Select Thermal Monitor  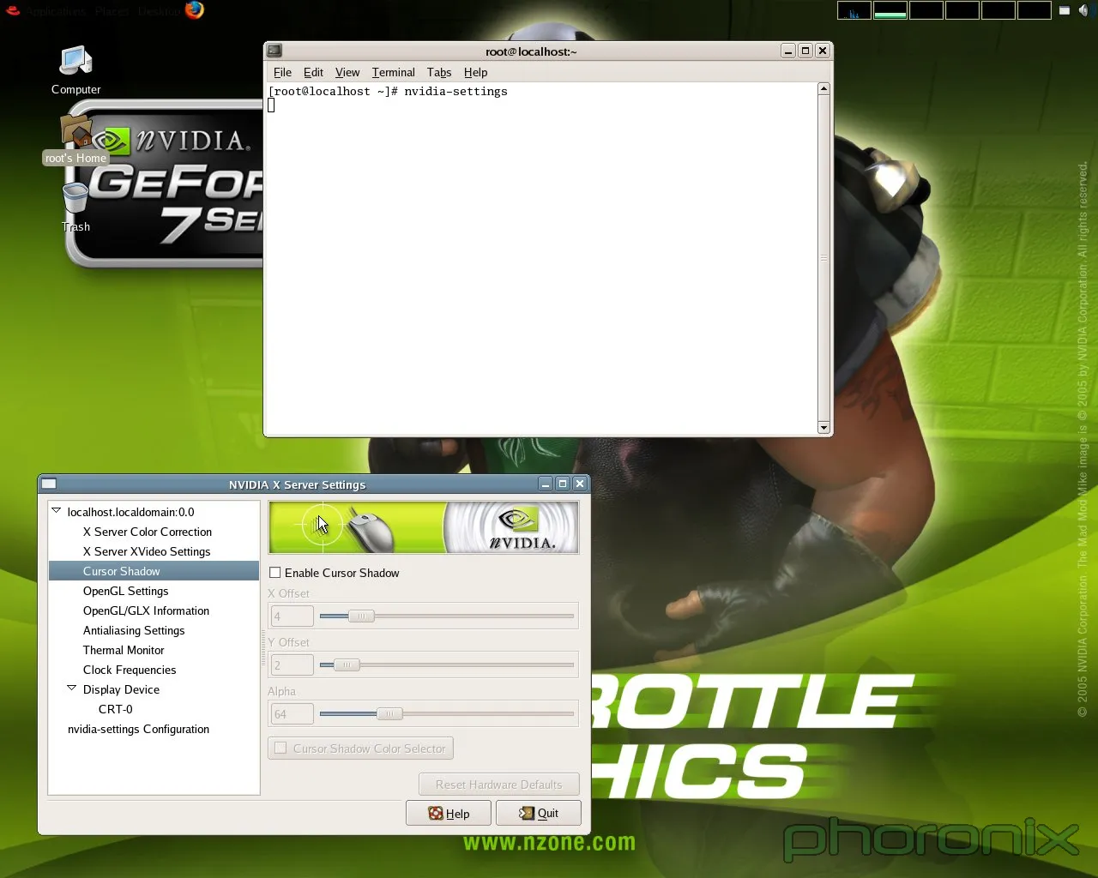pyautogui.click(x=124, y=650)
